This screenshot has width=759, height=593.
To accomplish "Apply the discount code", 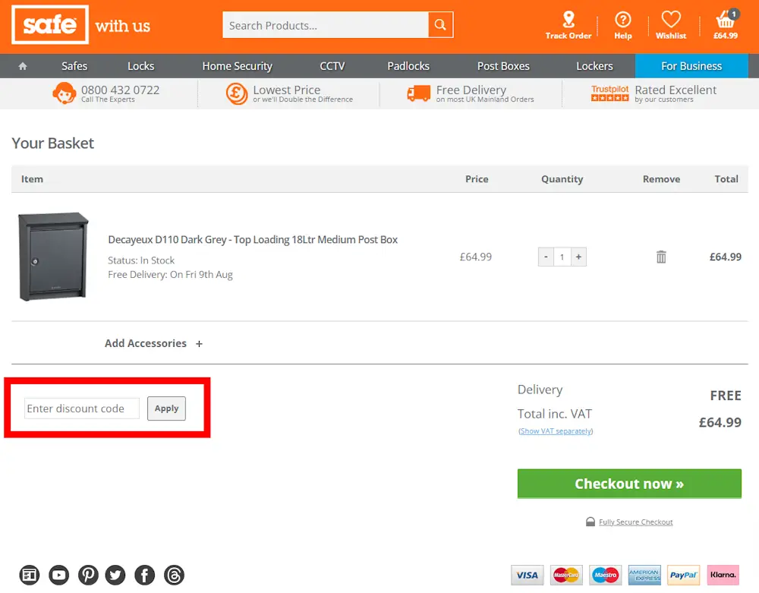I will click(166, 408).
